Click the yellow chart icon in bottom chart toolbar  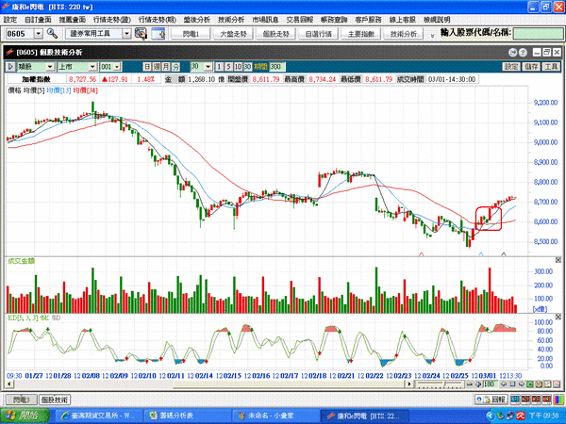539,384
